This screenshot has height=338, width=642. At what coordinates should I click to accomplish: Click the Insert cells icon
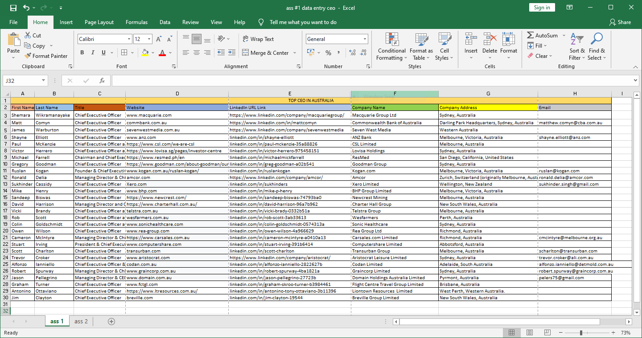(x=471, y=40)
